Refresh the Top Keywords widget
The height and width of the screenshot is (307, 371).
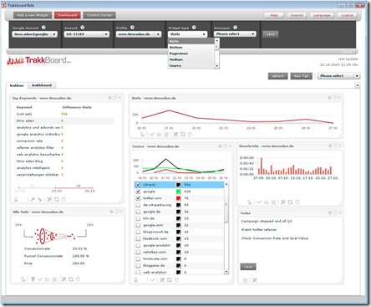57,199
